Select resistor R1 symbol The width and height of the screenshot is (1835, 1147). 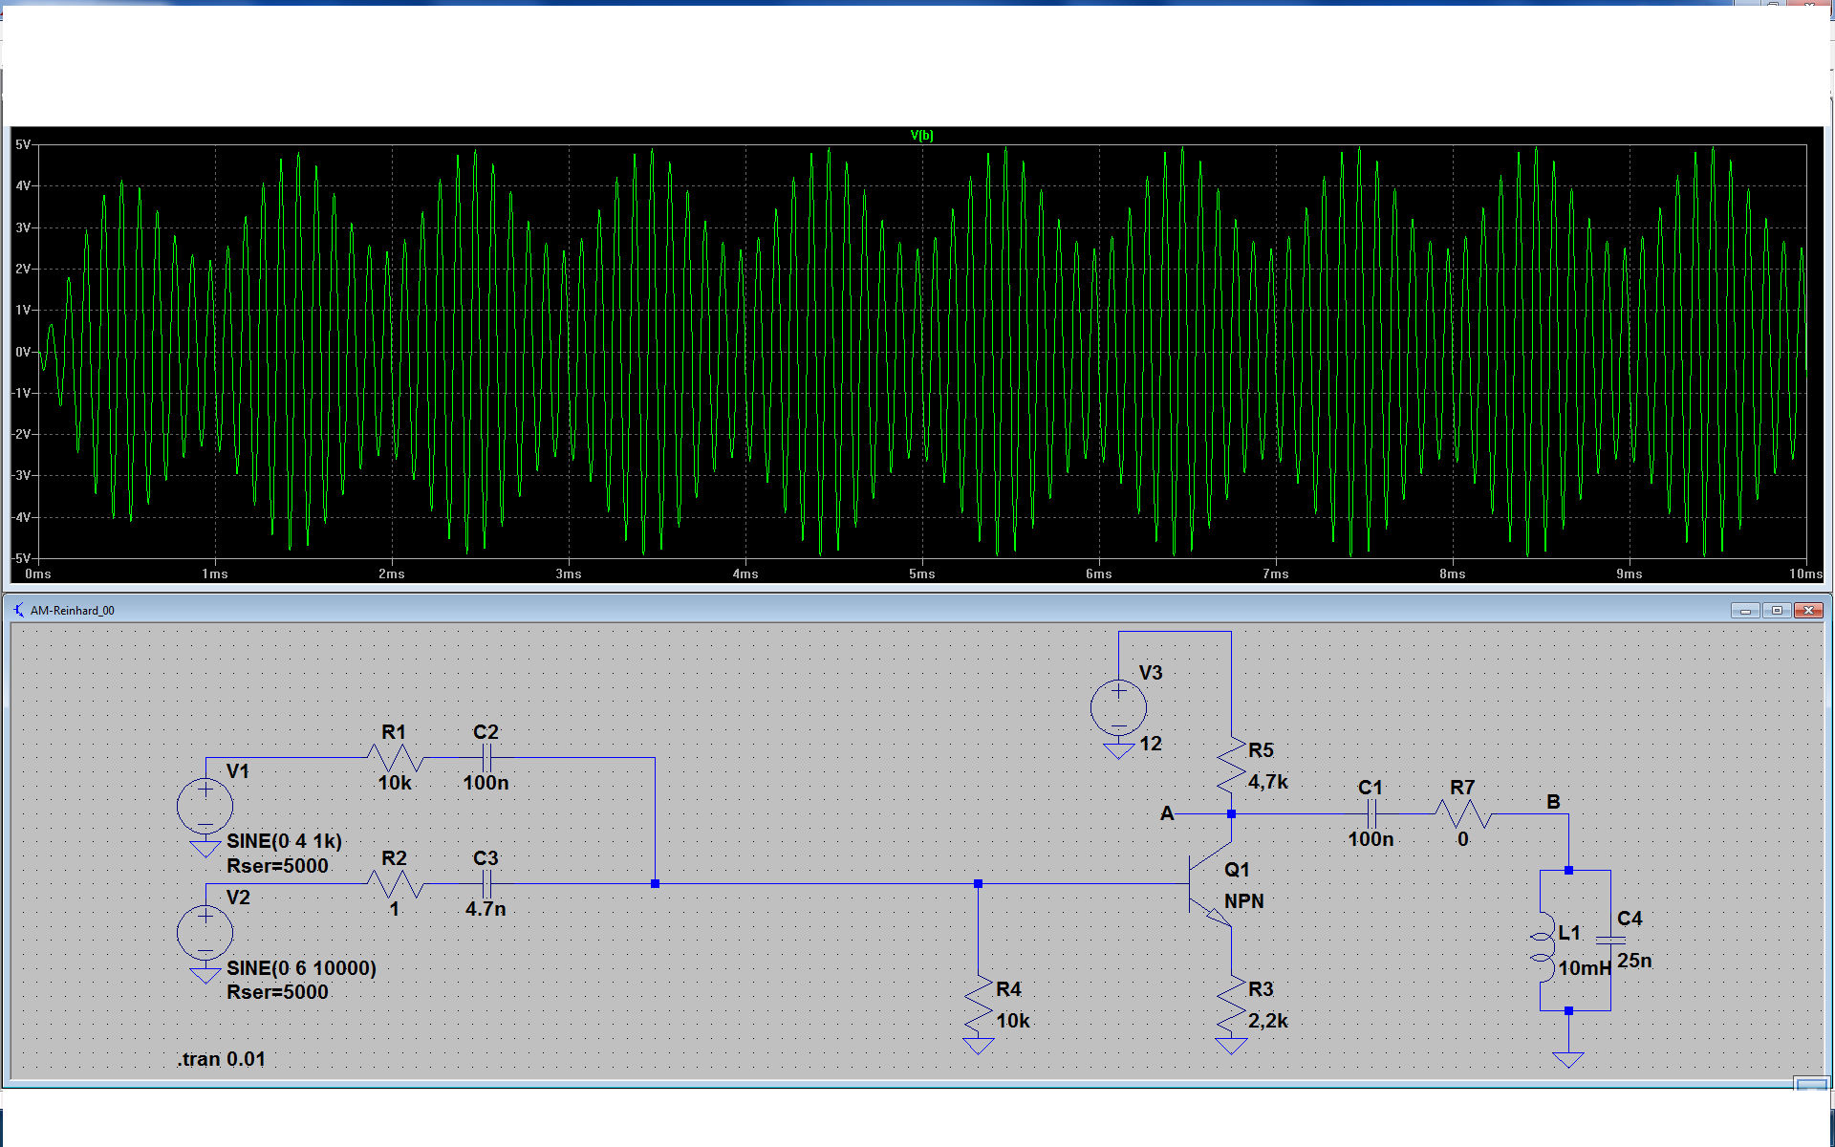coord(395,758)
